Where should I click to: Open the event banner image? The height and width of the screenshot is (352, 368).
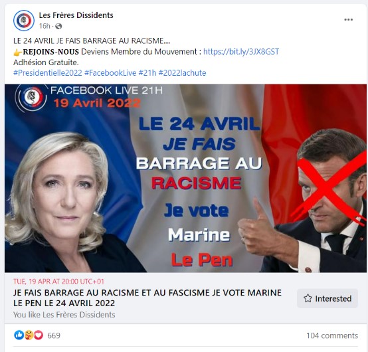coord(185,178)
